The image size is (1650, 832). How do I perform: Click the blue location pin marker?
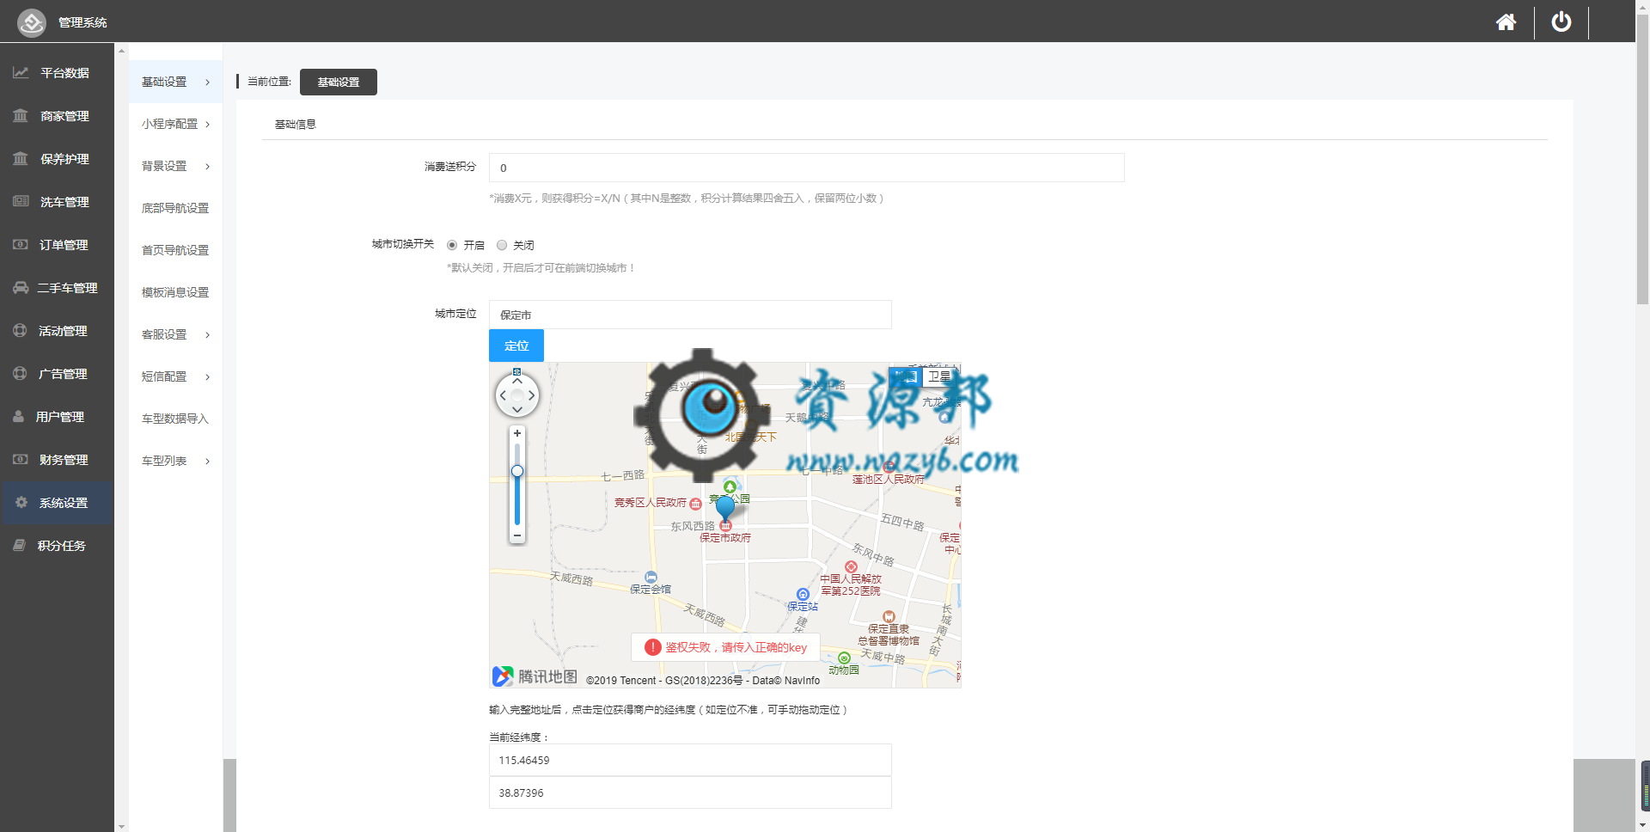tap(725, 509)
